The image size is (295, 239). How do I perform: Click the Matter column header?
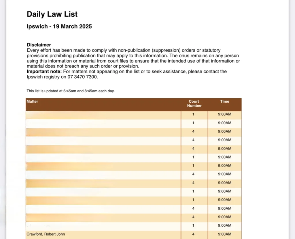pos(32,102)
